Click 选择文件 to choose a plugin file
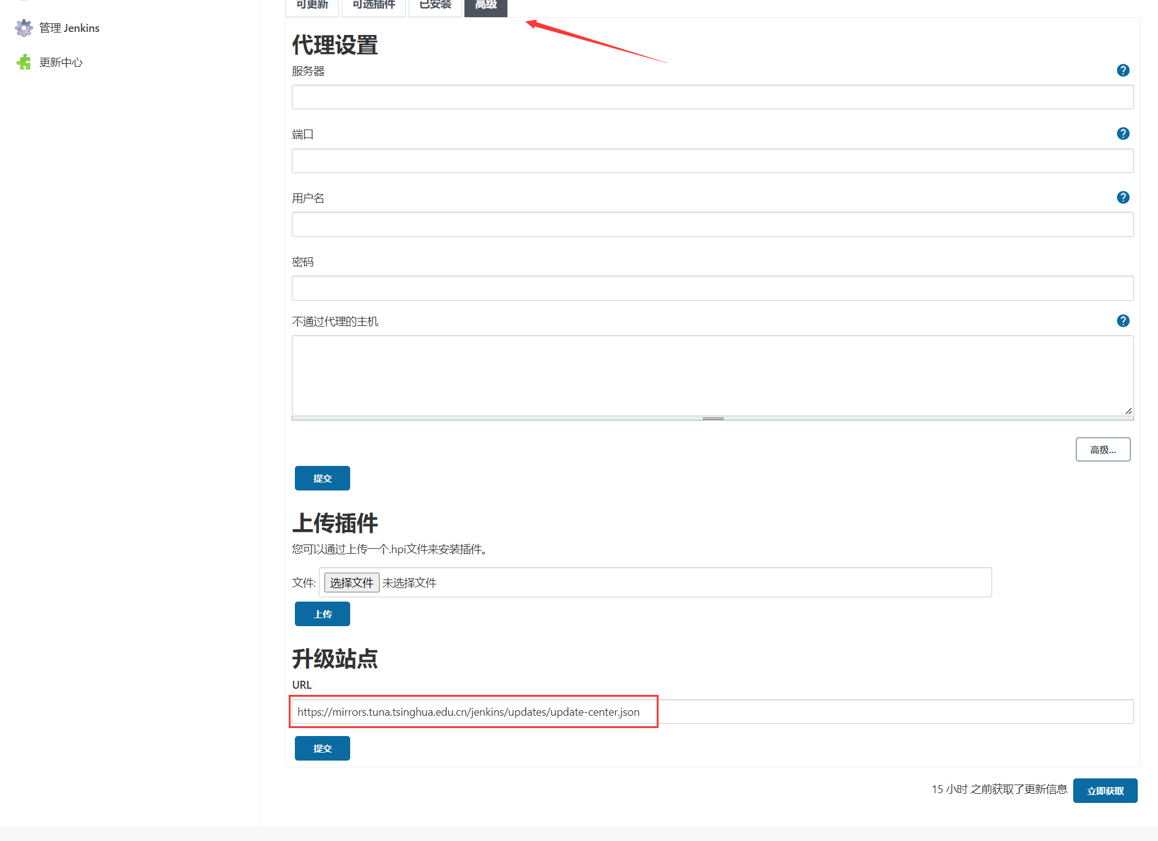This screenshot has width=1158, height=841. pyautogui.click(x=351, y=583)
